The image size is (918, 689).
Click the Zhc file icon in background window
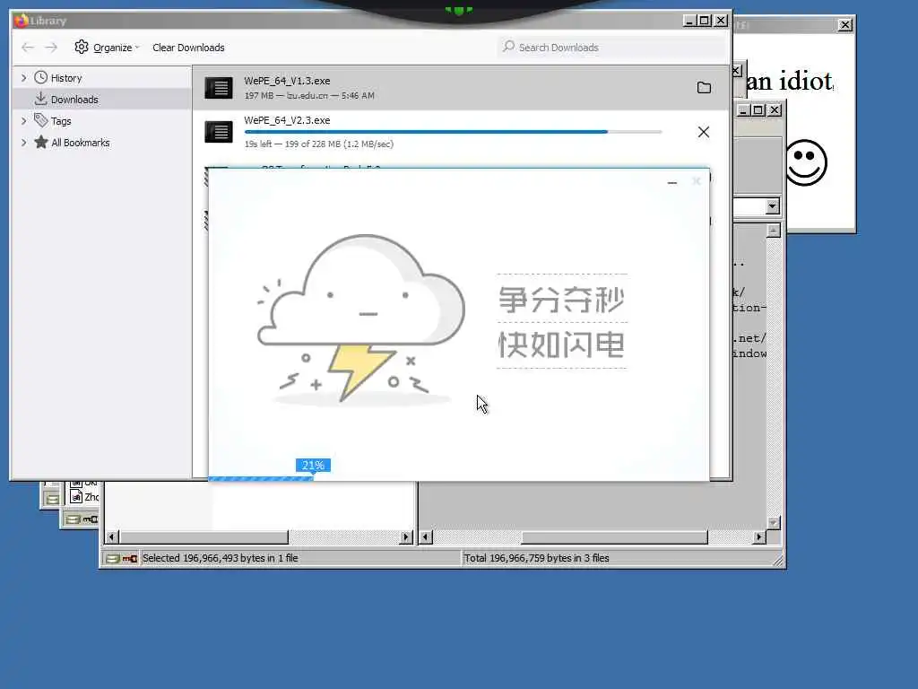click(x=76, y=497)
